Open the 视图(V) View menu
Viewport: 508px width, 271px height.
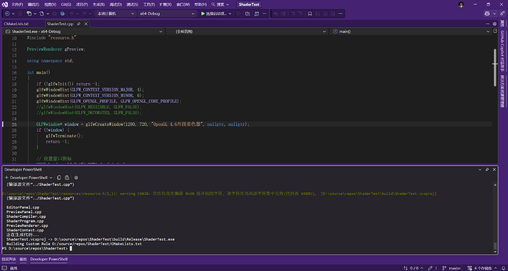(x=50, y=4)
